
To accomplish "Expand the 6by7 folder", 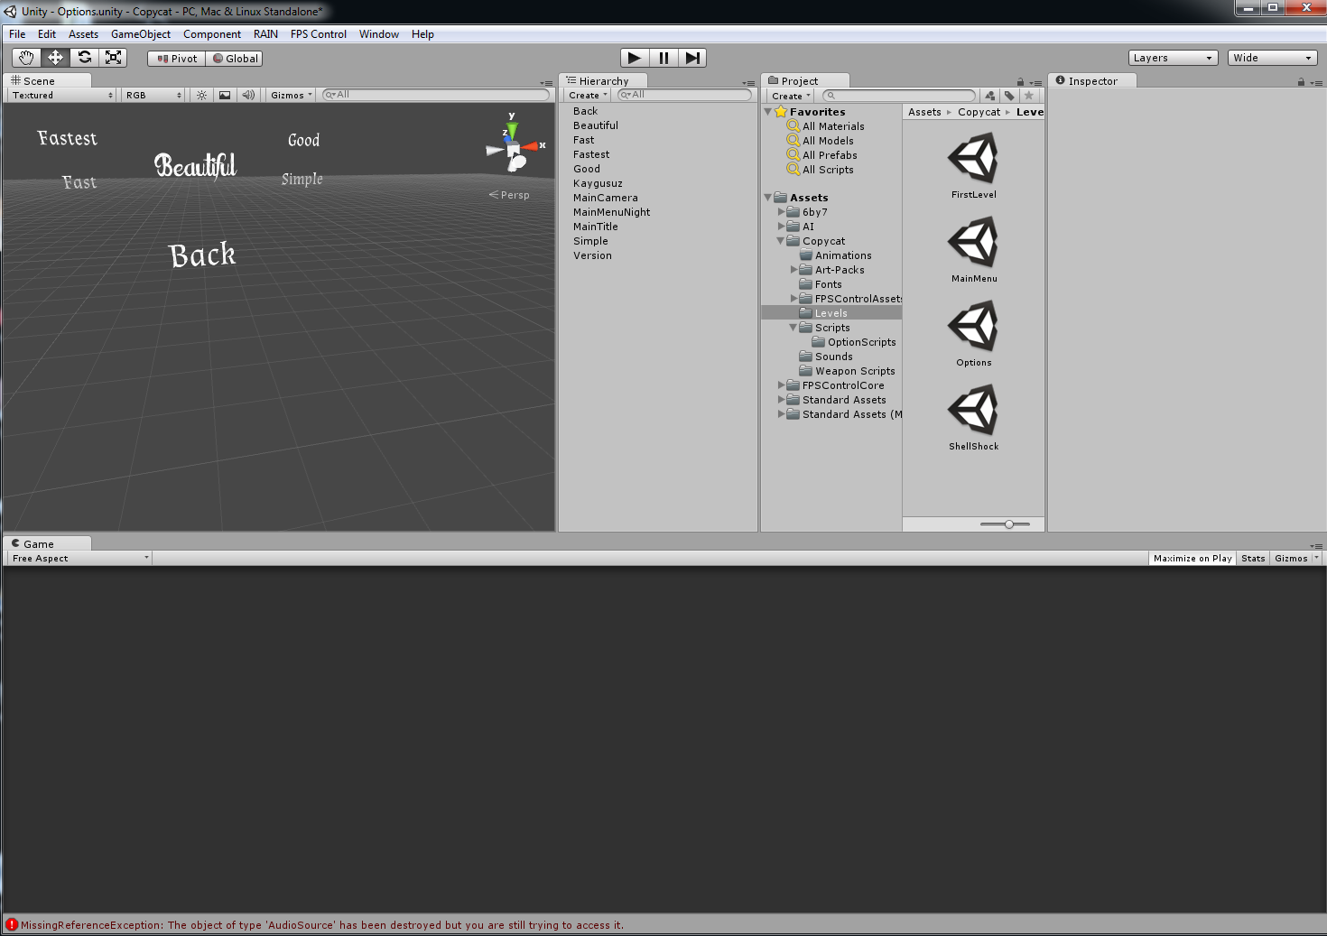I will pos(782,212).
